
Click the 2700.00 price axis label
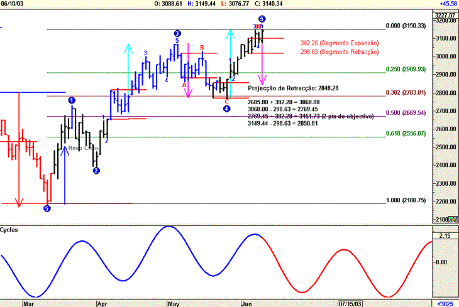[x=446, y=111]
